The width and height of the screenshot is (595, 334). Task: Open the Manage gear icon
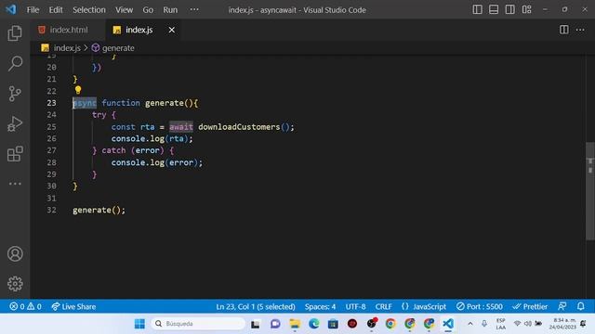pos(15,284)
